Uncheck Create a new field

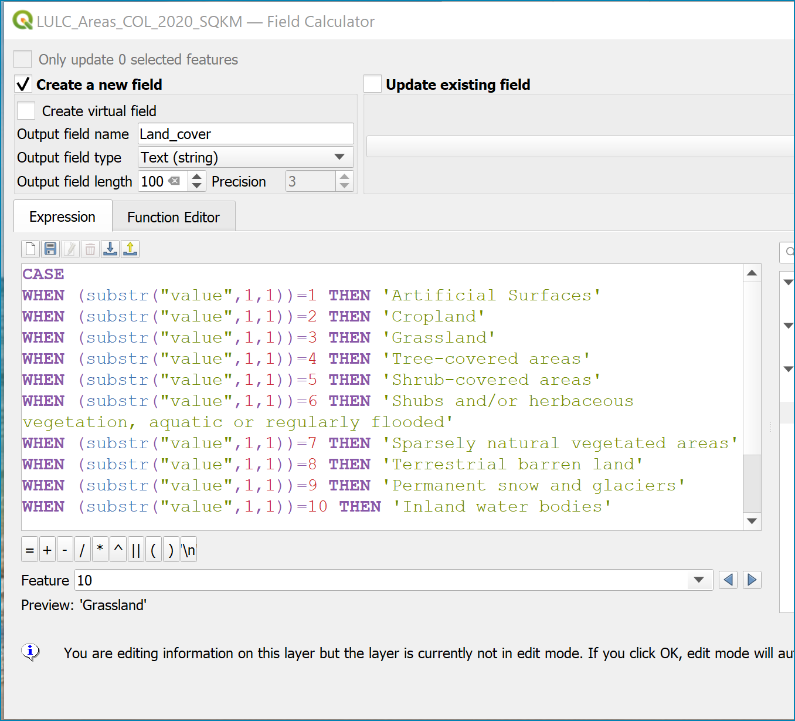(23, 84)
